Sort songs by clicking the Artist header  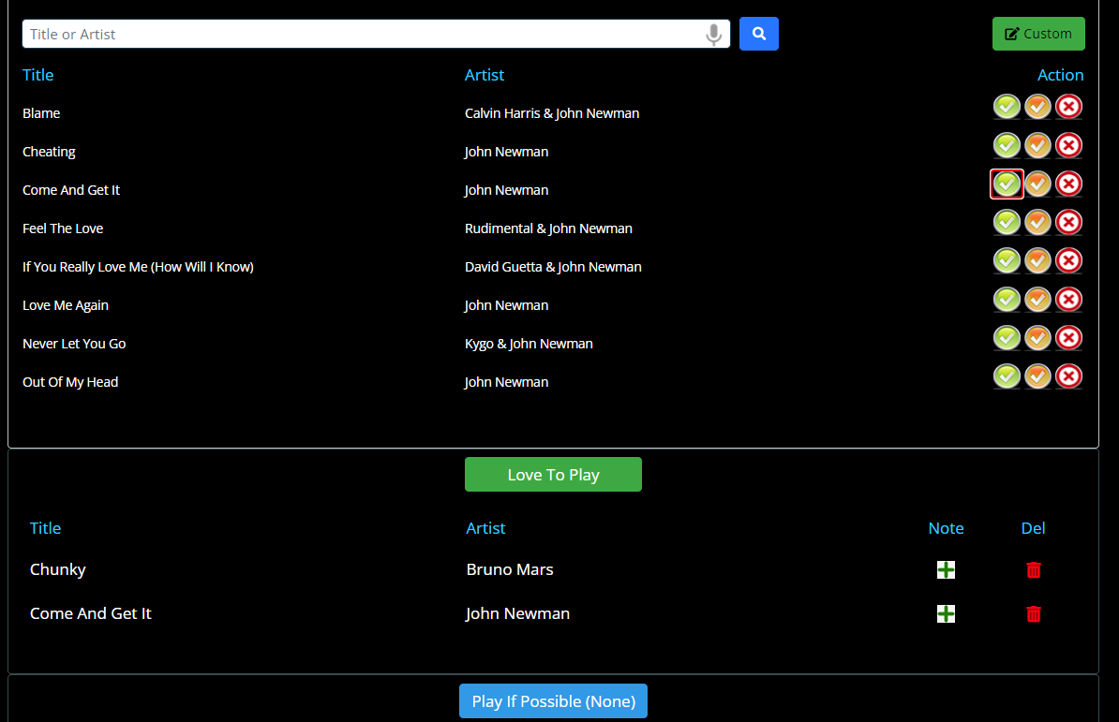coord(485,75)
